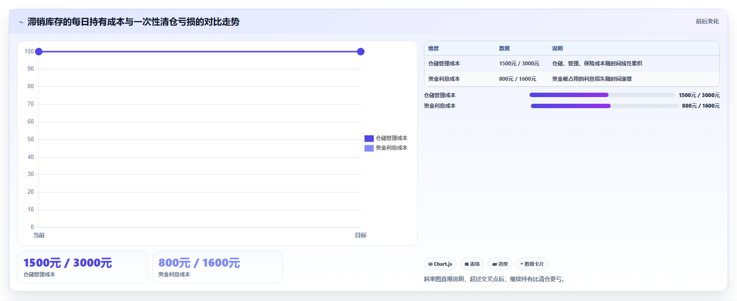Image resolution: width=737 pixels, height=301 pixels.
Task: Click the 800元 / 1600元 value right of progress bar
Action: click(x=701, y=106)
